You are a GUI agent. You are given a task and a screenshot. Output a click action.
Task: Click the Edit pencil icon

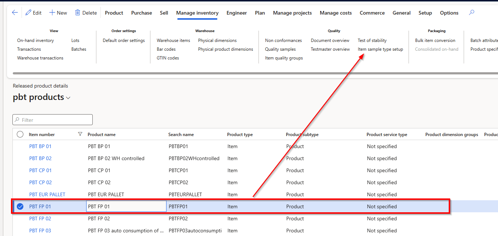click(28, 13)
